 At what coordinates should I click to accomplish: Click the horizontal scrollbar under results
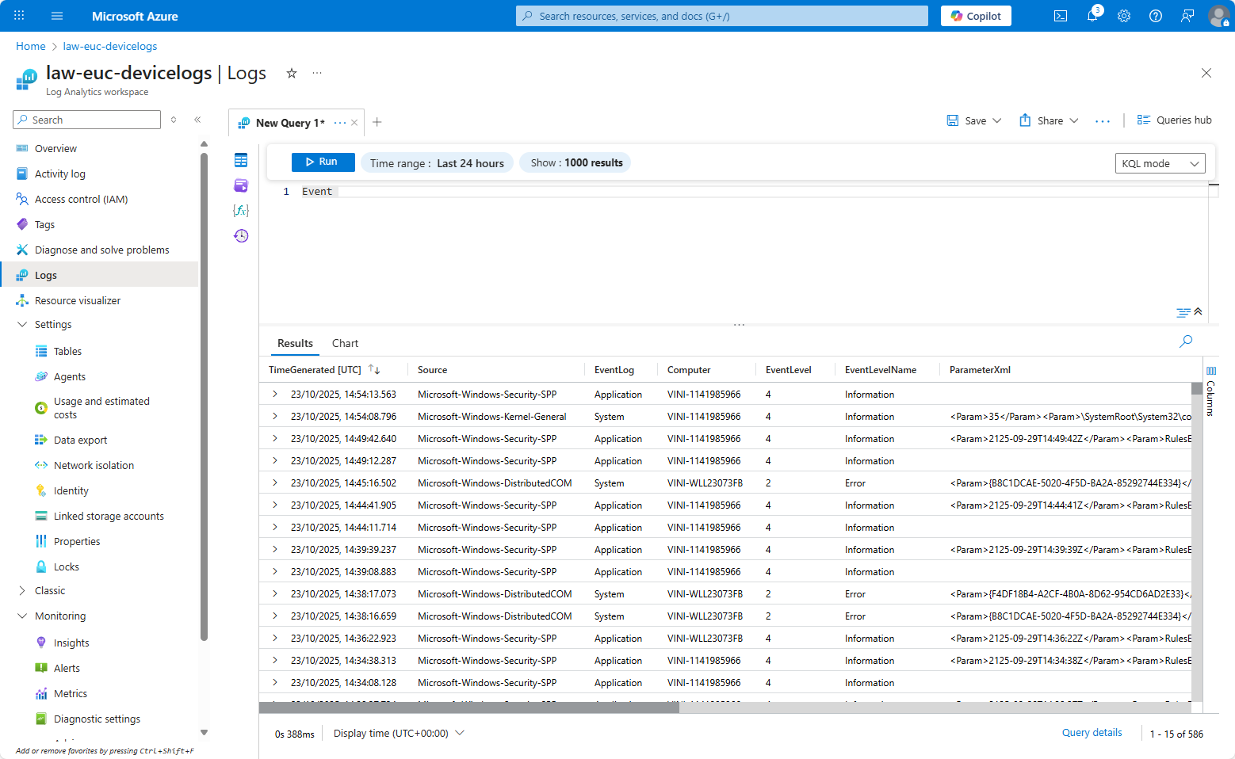tap(468, 708)
